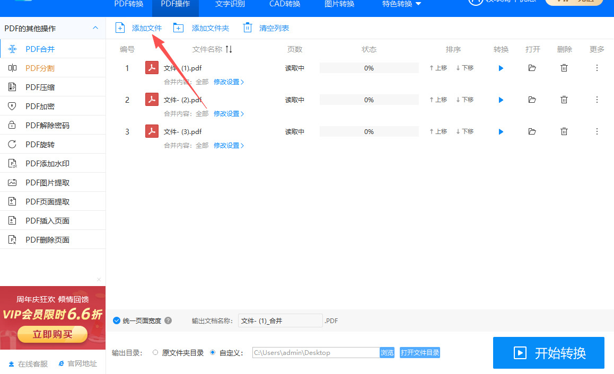Click the Add Folder icon

coord(179,28)
